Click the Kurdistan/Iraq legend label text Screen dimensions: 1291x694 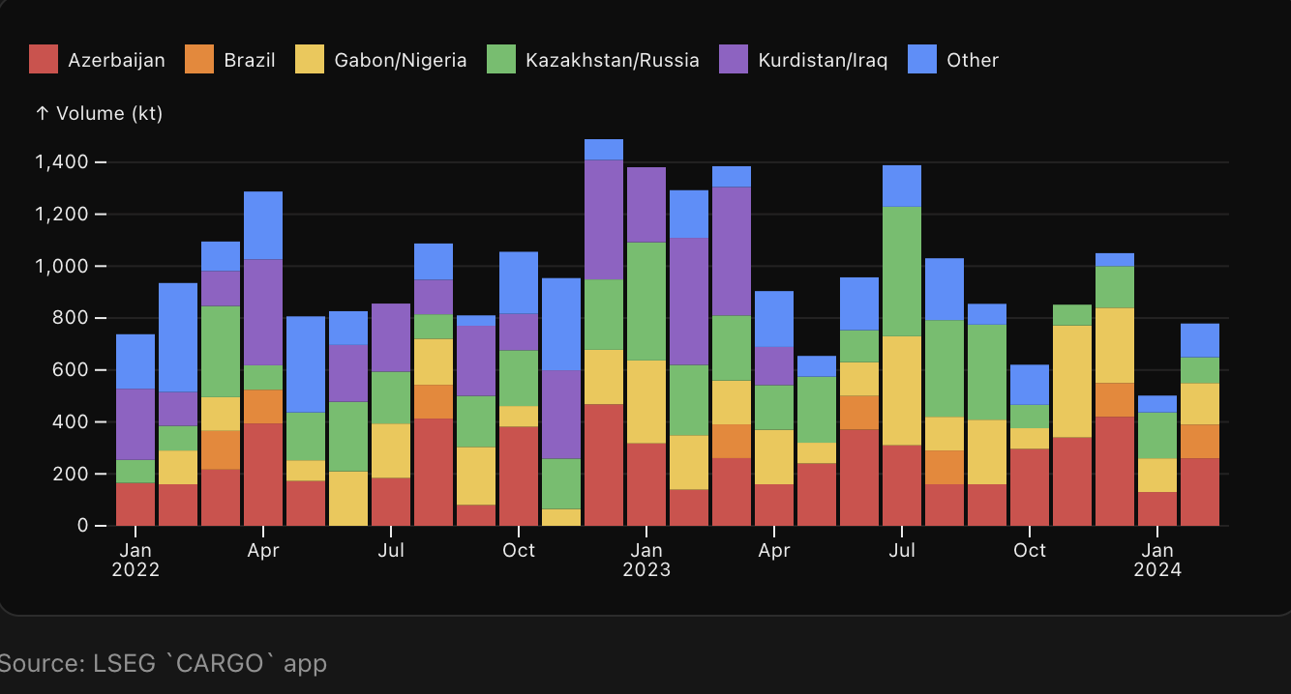point(823,60)
